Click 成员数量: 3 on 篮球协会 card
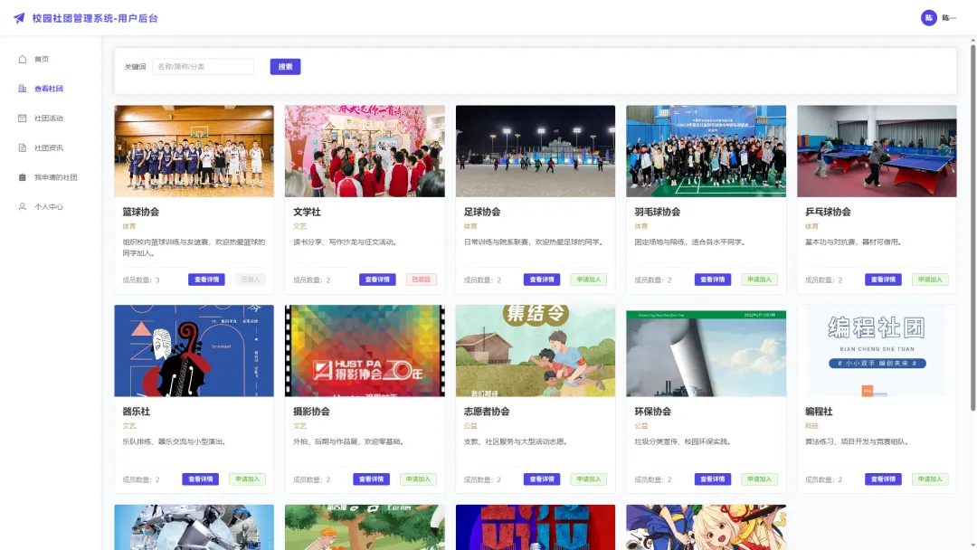 tap(141, 280)
